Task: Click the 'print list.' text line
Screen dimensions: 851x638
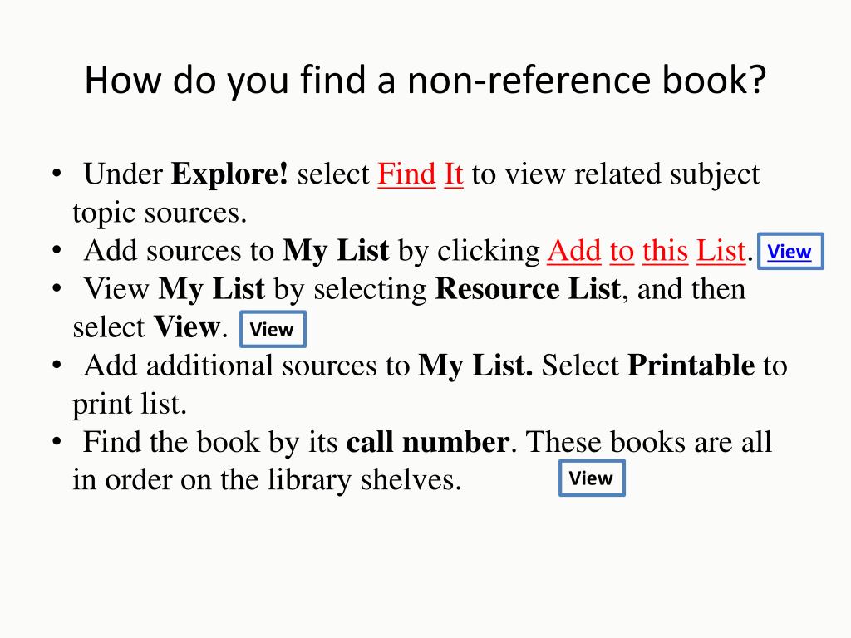Action: click(130, 405)
